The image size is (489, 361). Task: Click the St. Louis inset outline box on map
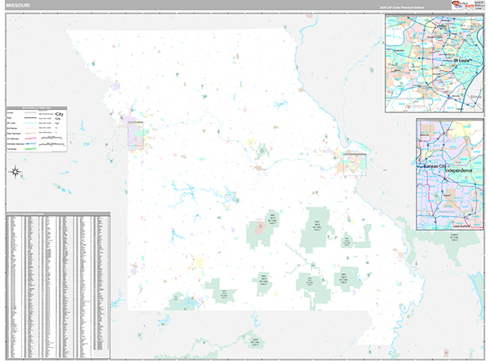pos(355,164)
